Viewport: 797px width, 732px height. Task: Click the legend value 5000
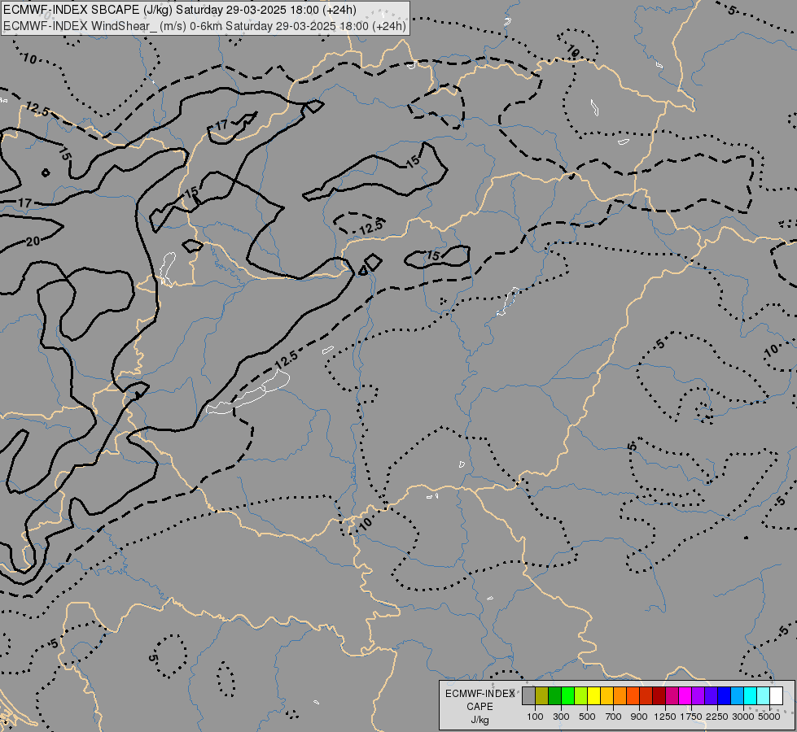coord(769,717)
